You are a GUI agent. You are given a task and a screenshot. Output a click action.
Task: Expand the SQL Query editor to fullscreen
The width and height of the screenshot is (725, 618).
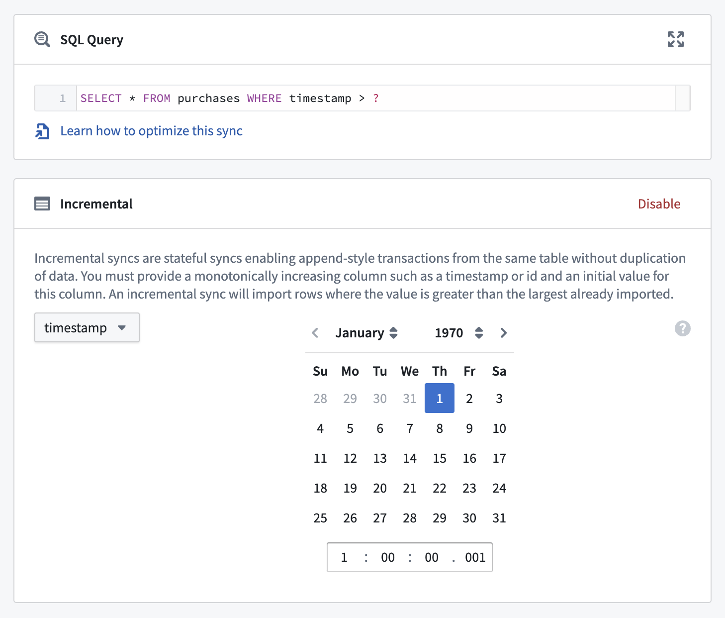click(x=675, y=39)
